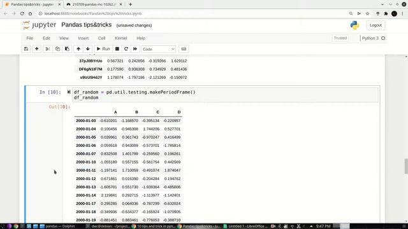408x229 pixels.
Task: Open the cell type Code dropdown
Action: coord(159,49)
